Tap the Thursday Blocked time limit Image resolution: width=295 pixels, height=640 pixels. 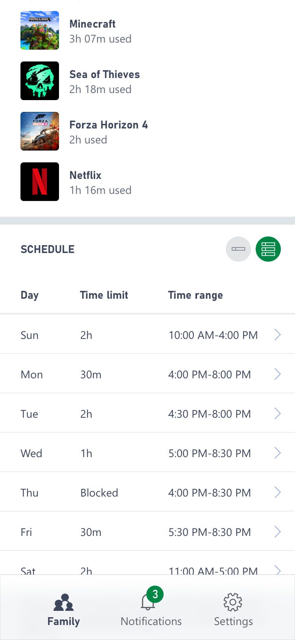point(99,493)
